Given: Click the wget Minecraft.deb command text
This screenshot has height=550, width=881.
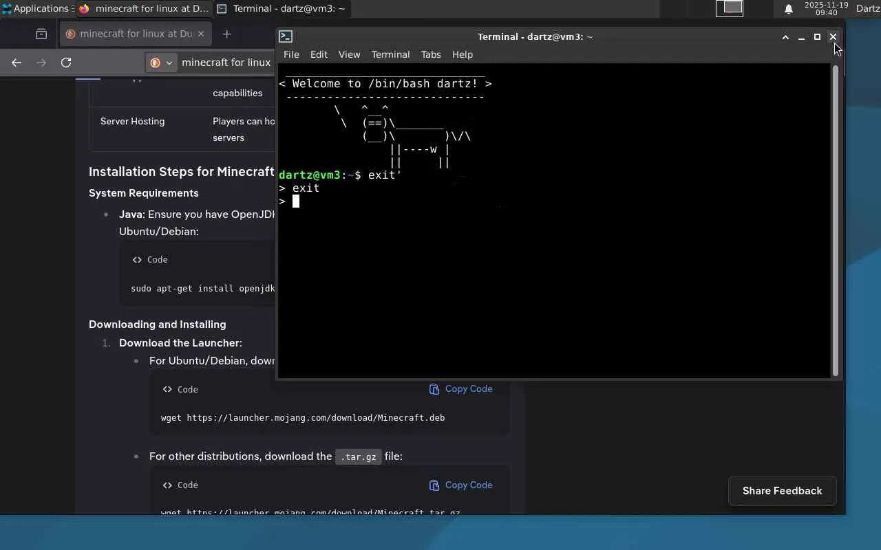Looking at the screenshot, I should 303,418.
